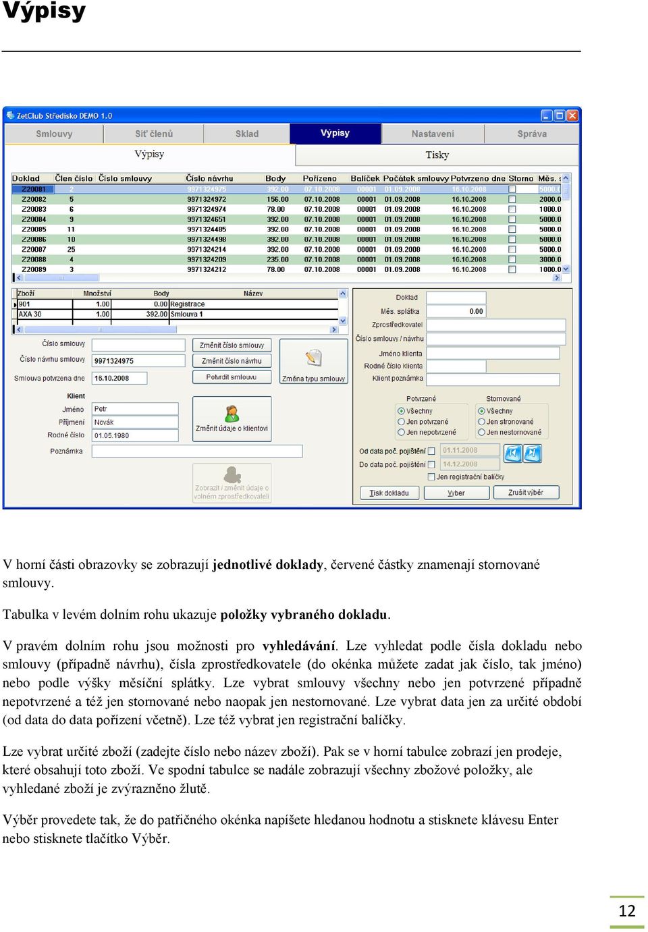The width and height of the screenshot is (648, 932).
Task: Click the Zprostředkovatel search field
Action: (x=496, y=325)
